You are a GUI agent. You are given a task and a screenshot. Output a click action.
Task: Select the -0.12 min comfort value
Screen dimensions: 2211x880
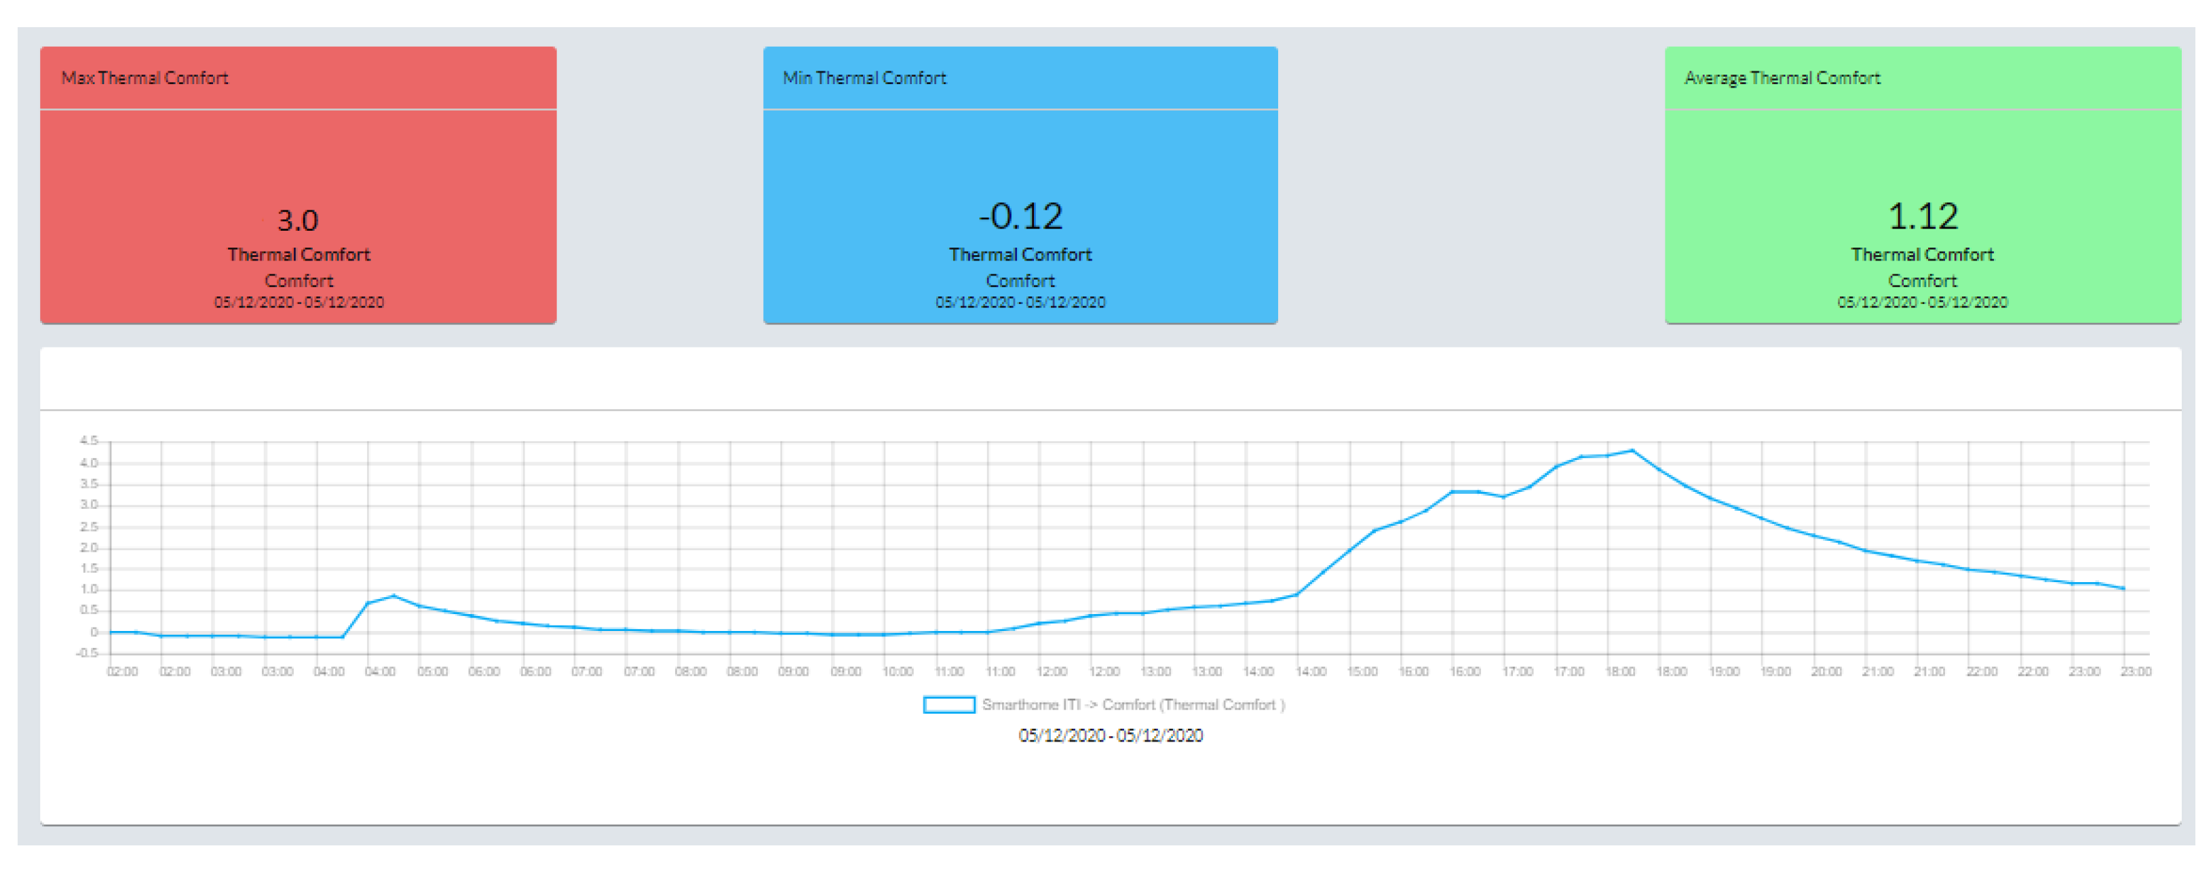pyautogui.click(x=1020, y=216)
